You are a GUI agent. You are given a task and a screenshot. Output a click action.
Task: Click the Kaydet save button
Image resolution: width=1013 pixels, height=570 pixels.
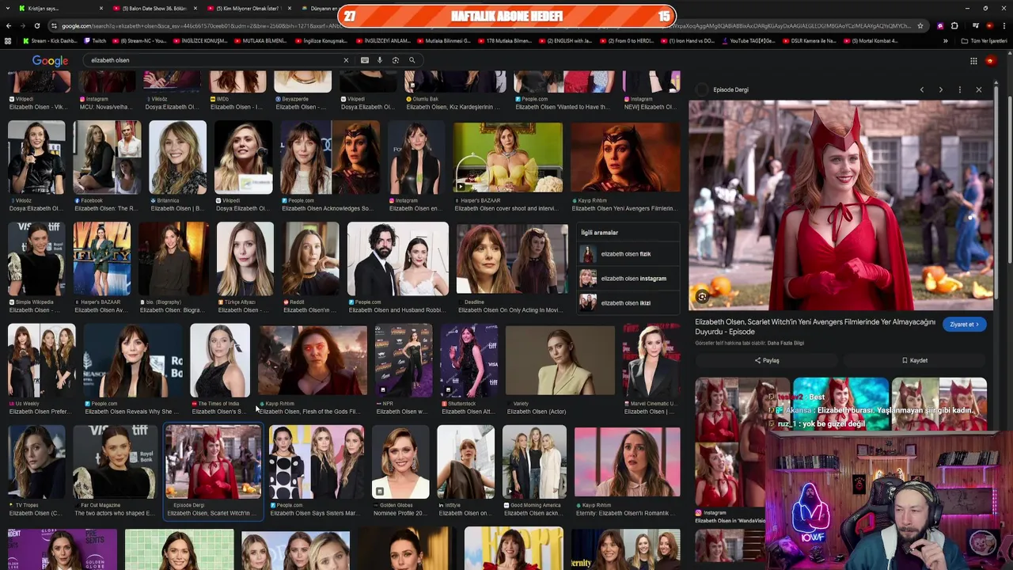[914, 360]
